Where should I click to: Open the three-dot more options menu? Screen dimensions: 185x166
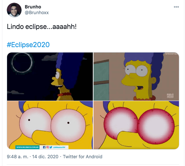[x=176, y=7]
